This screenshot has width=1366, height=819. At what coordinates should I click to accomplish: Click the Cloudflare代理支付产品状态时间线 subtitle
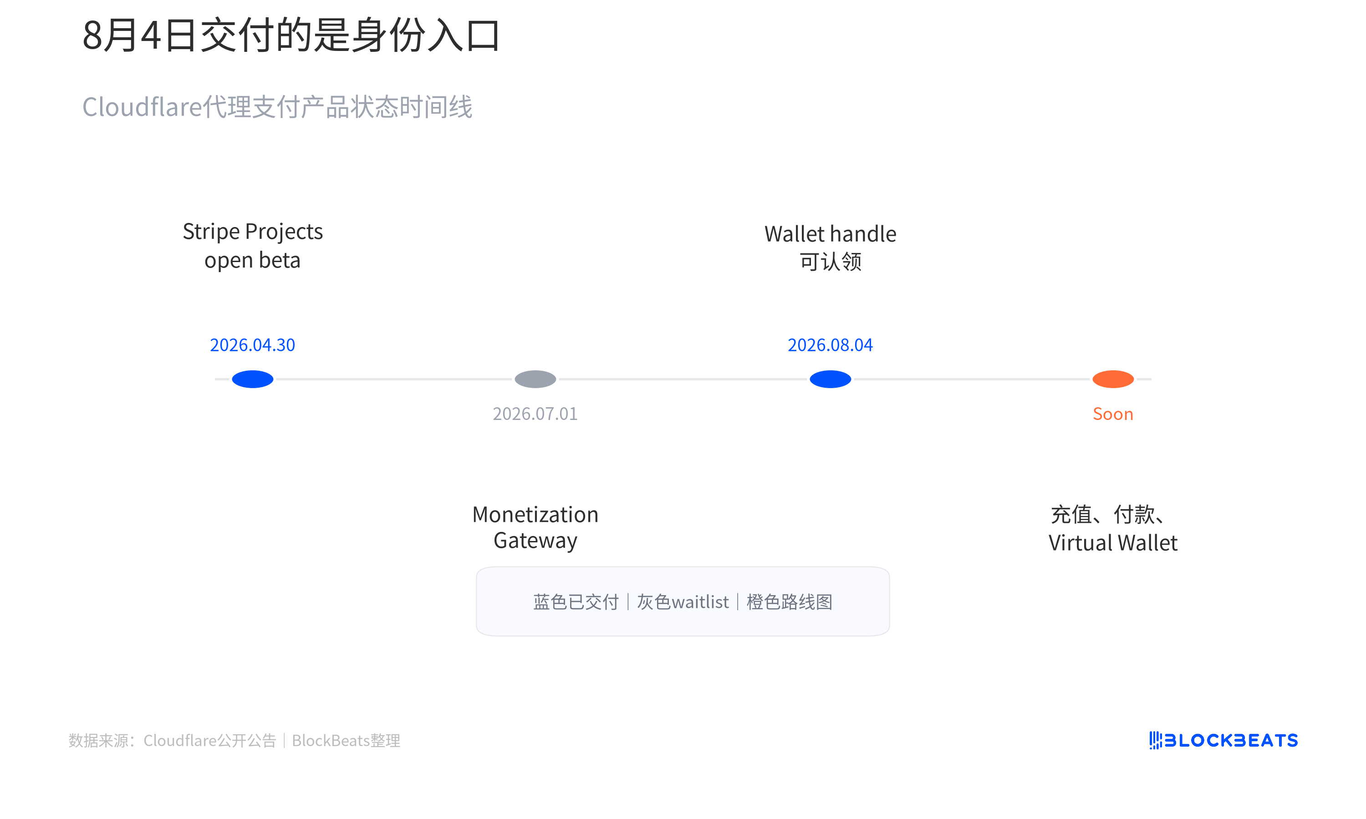[x=277, y=106]
